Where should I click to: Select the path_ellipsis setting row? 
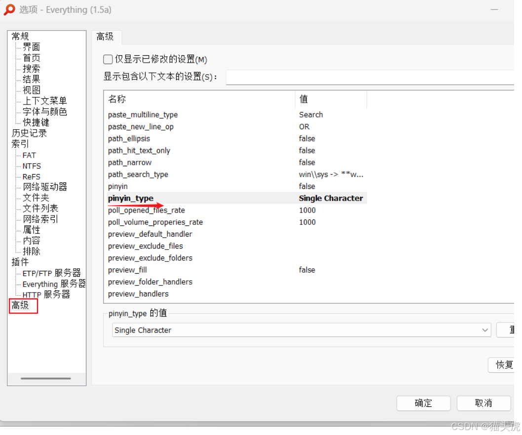tap(237, 139)
